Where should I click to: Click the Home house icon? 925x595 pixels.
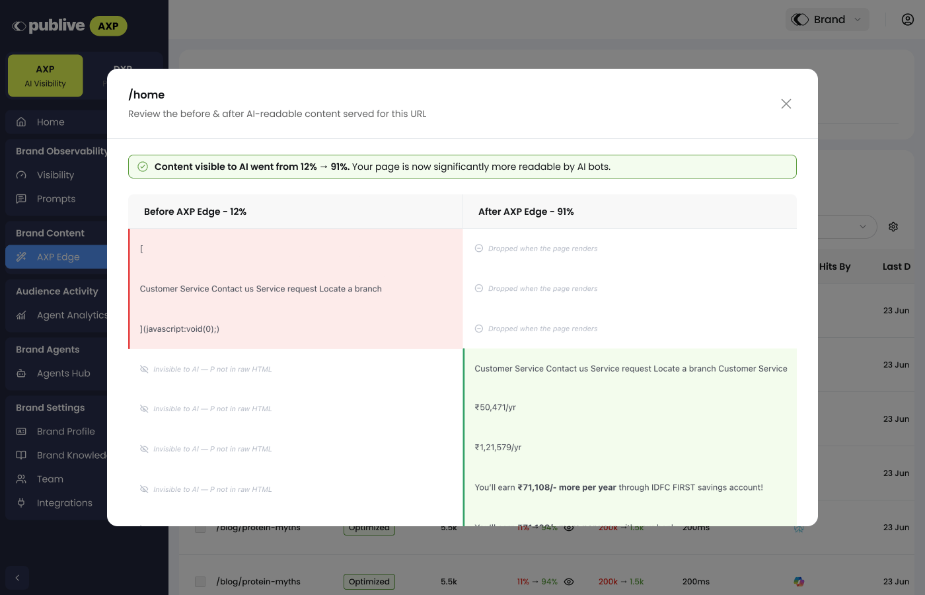click(x=21, y=122)
